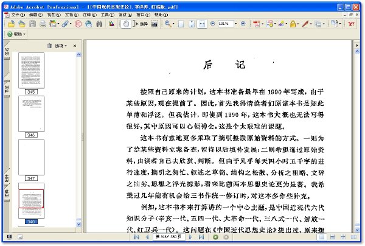Select the Snapshot camera tool
The height and width of the screenshot is (246, 365).
click(155, 24)
